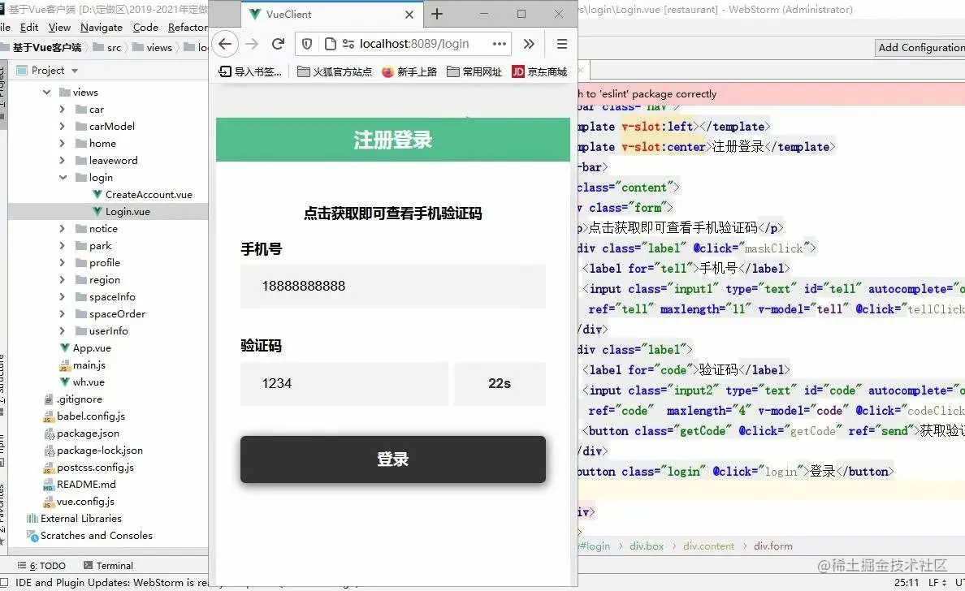Expand the home folder
The height and width of the screenshot is (591, 965).
coord(63,144)
